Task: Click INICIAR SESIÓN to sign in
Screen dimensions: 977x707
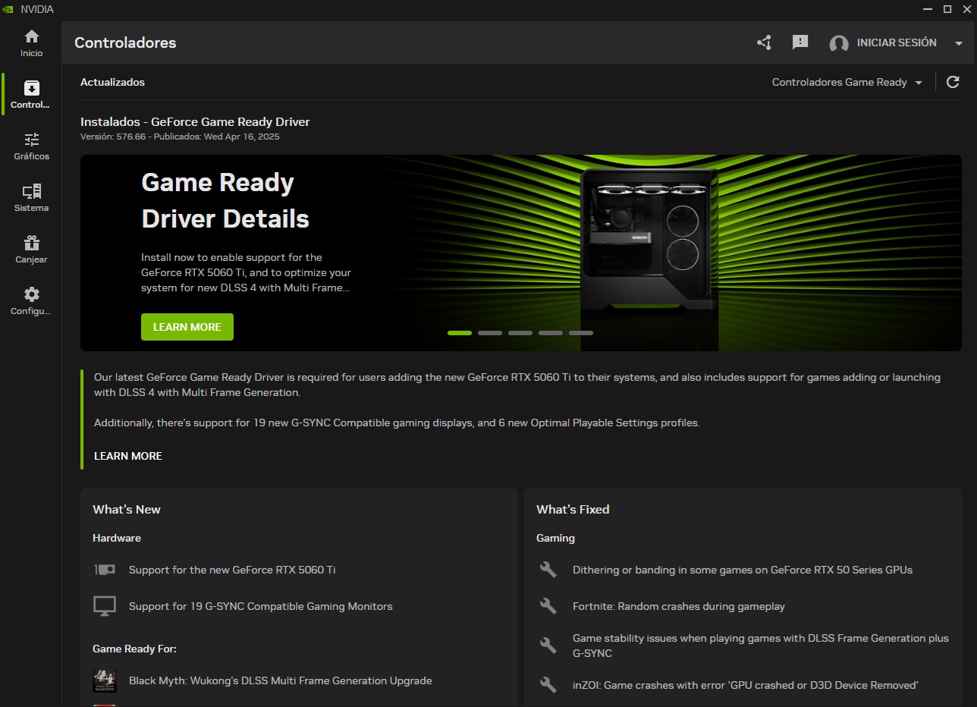Action: click(x=896, y=43)
